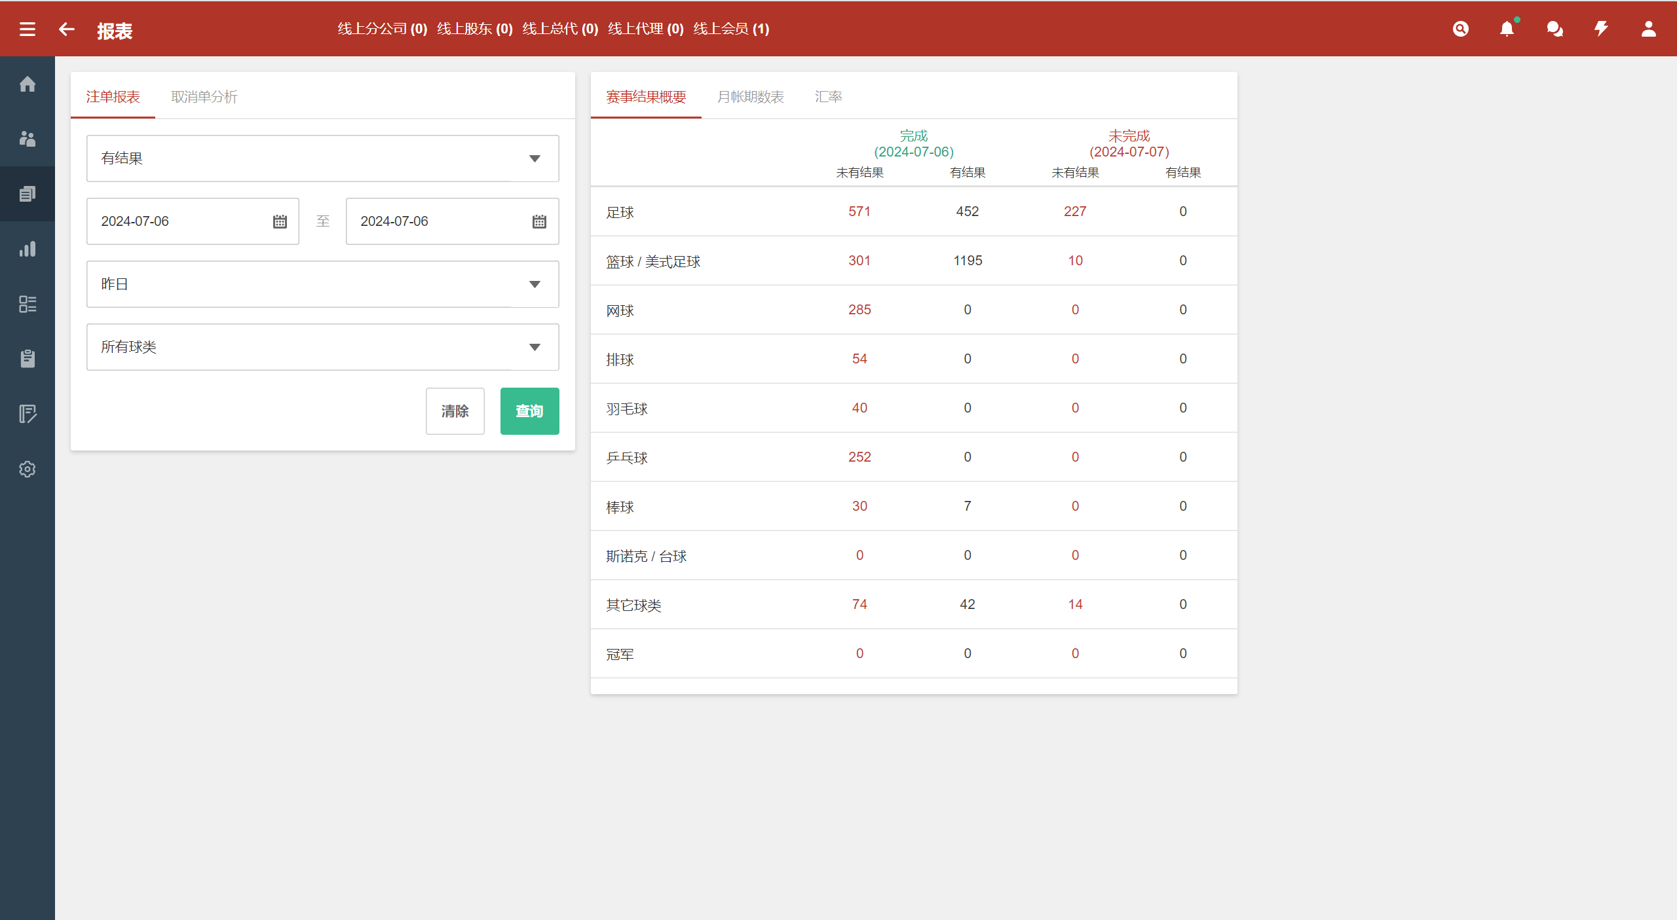Click the back arrow icon
Viewport: 1677px width, 920px height.
click(67, 29)
